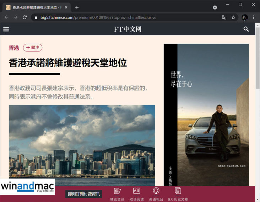Click the site search magnifier icon
The image size is (260, 202).
246,29
